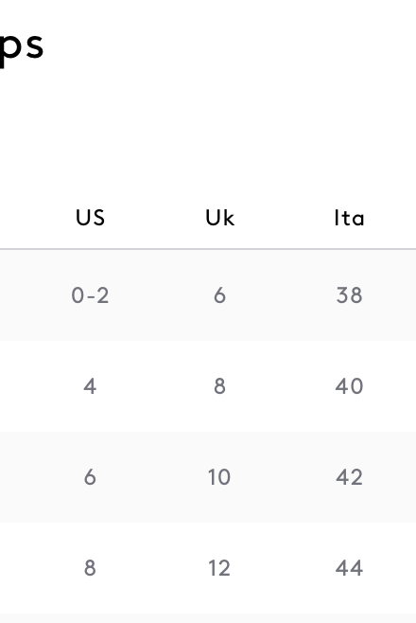Click the divider line under the header row
Image resolution: width=416 pixels, height=623 pixels.
208,249
